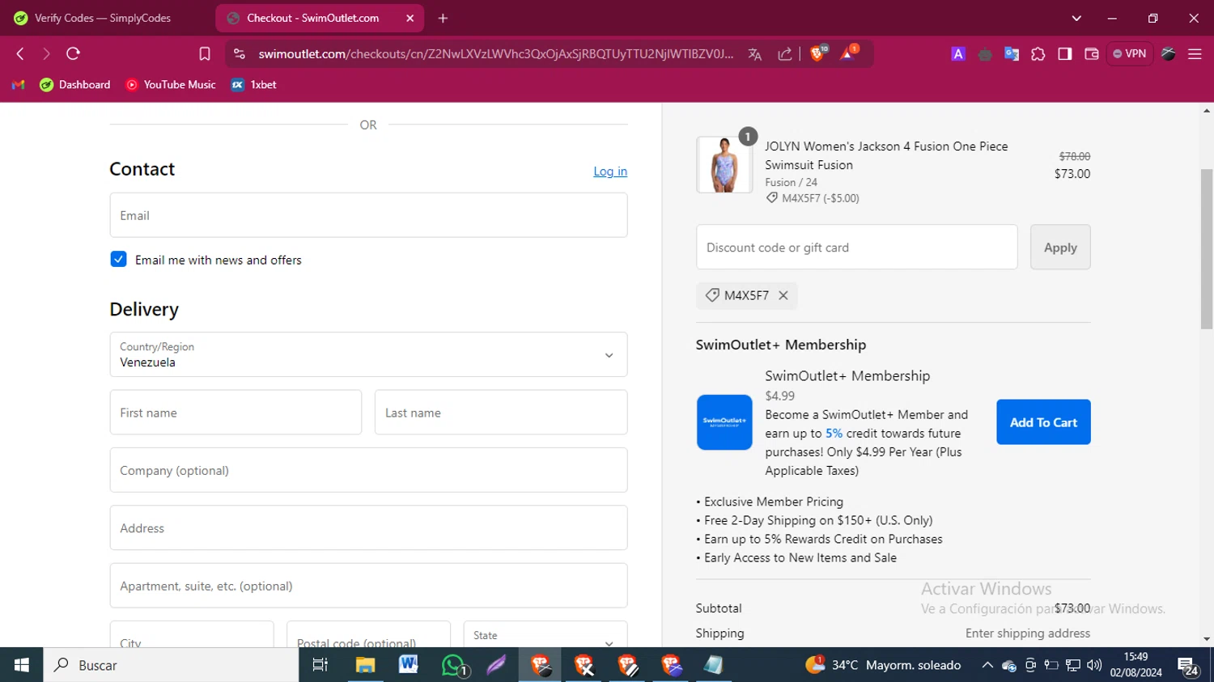This screenshot has height=682, width=1214.
Task: Click the Company (optional) field
Action: [x=368, y=470]
